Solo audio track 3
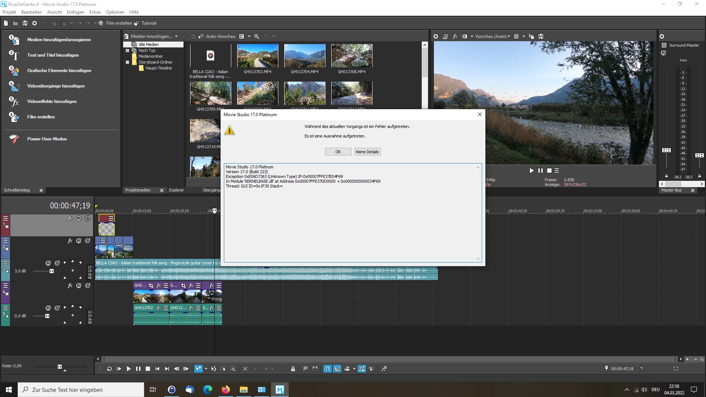 (57, 263)
